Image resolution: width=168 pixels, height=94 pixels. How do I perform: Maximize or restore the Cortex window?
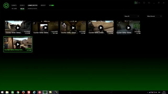(159, 3)
